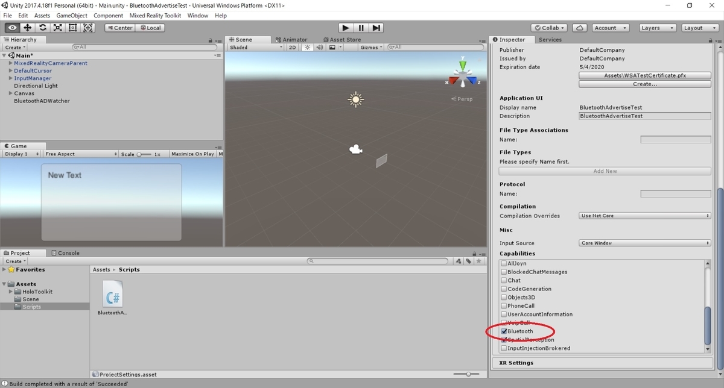Viewport: 724px width, 388px height.
Task: Select the Scale tool
Action: [58, 28]
